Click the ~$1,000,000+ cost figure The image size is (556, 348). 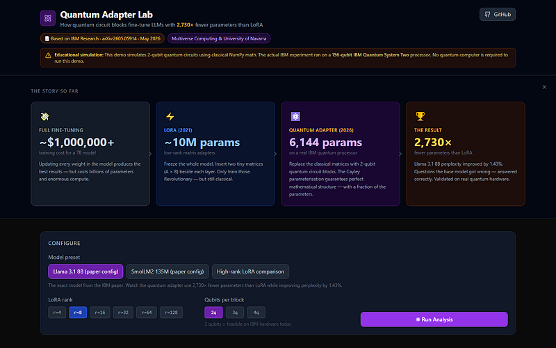(76, 143)
